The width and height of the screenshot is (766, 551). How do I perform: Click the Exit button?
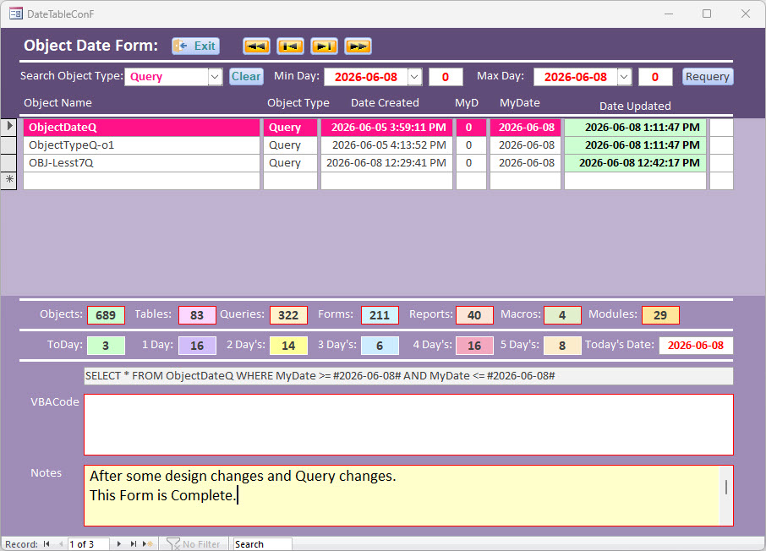tap(196, 46)
